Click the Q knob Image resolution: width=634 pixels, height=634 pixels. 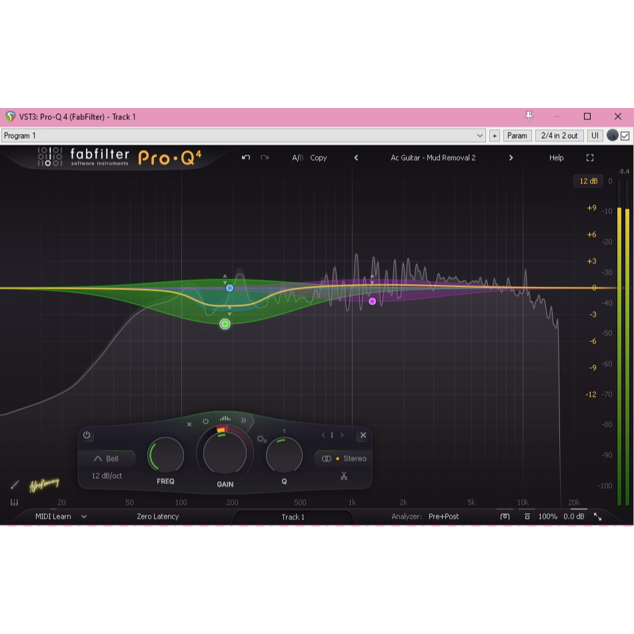[284, 455]
